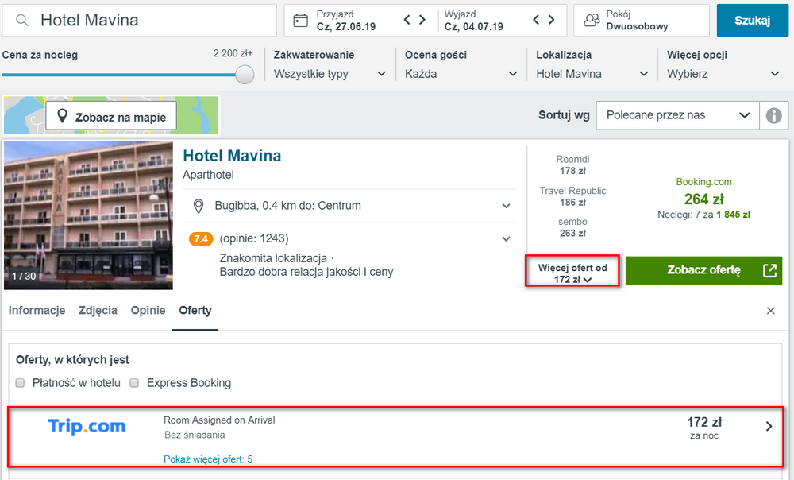Viewport: 794px width, 480px height.
Task: Show sorting info icon
Action: [x=773, y=115]
